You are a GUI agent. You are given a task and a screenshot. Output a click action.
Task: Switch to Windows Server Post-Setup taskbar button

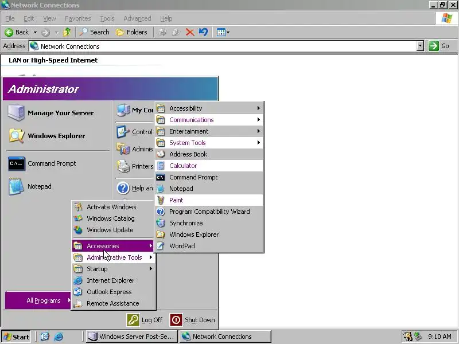coord(132,337)
